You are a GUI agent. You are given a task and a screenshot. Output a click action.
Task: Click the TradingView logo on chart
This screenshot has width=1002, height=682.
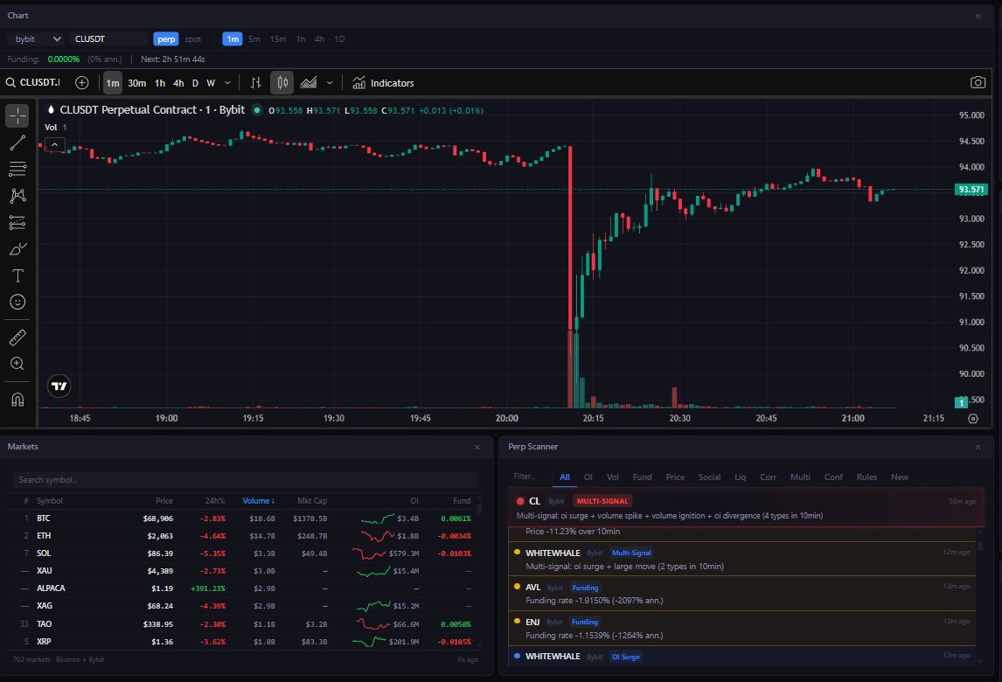tap(59, 386)
